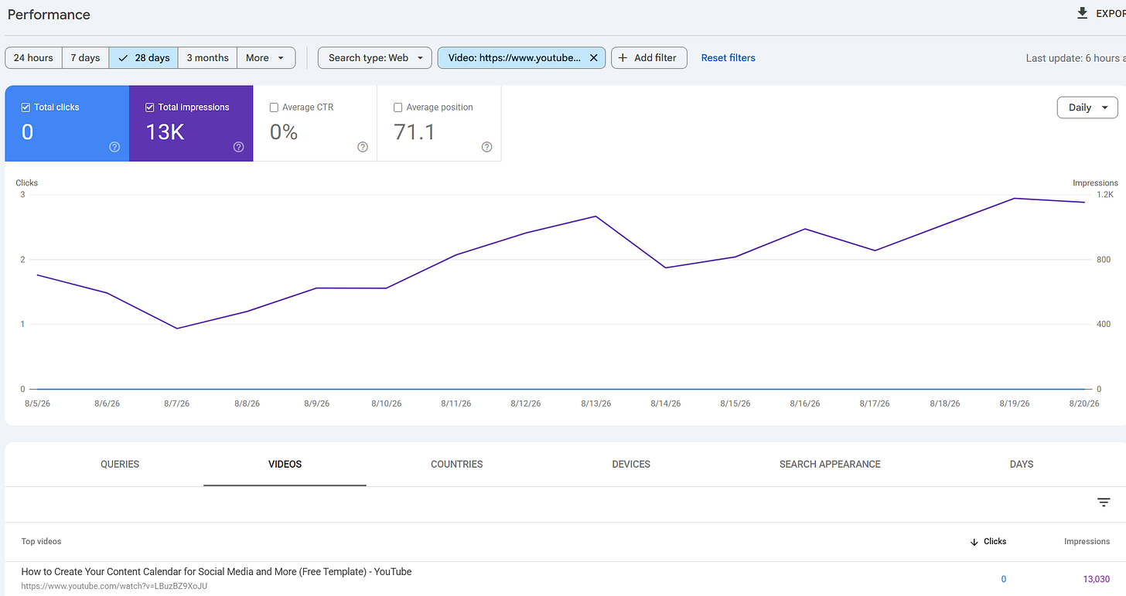This screenshot has width=1126, height=596.
Task: Switch to the Queries tab
Action: point(120,465)
